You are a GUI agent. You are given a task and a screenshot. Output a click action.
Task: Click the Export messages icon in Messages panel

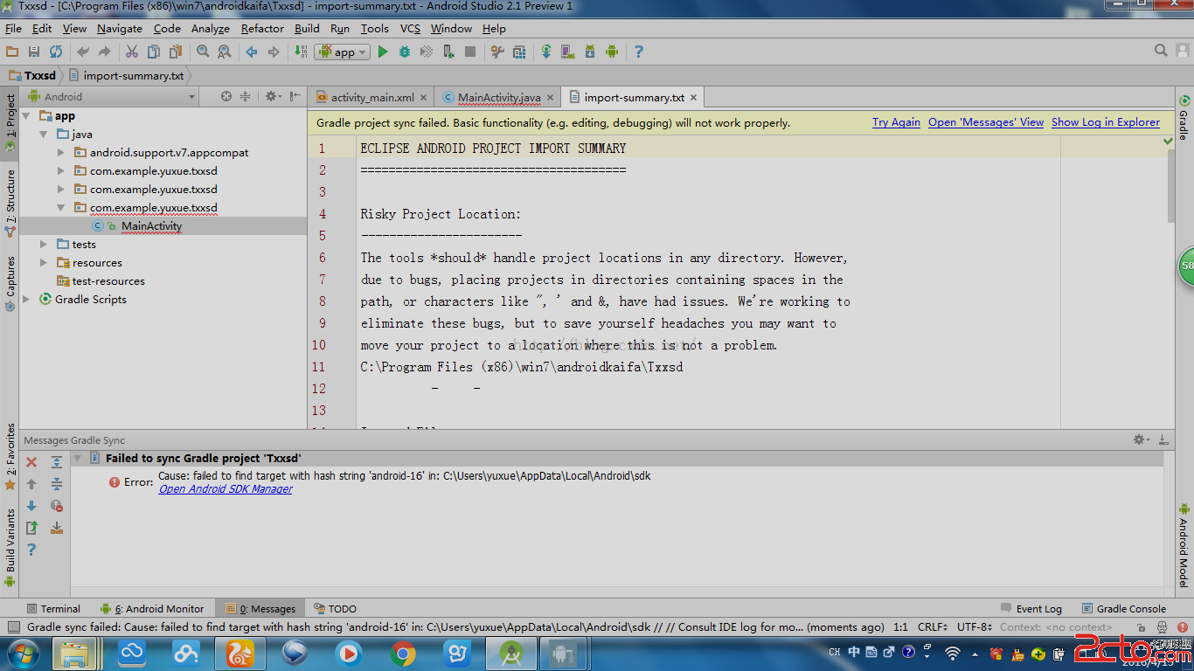tap(31, 528)
